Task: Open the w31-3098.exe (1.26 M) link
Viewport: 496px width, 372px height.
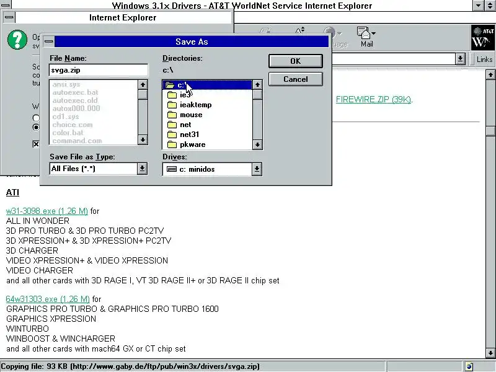Action: coord(47,211)
